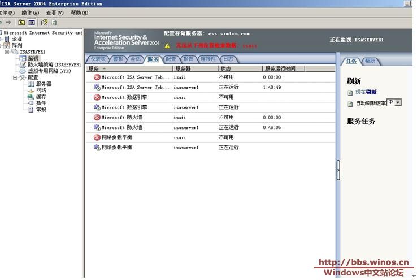Select the 缓存 (Cache) tree item

[41, 97]
